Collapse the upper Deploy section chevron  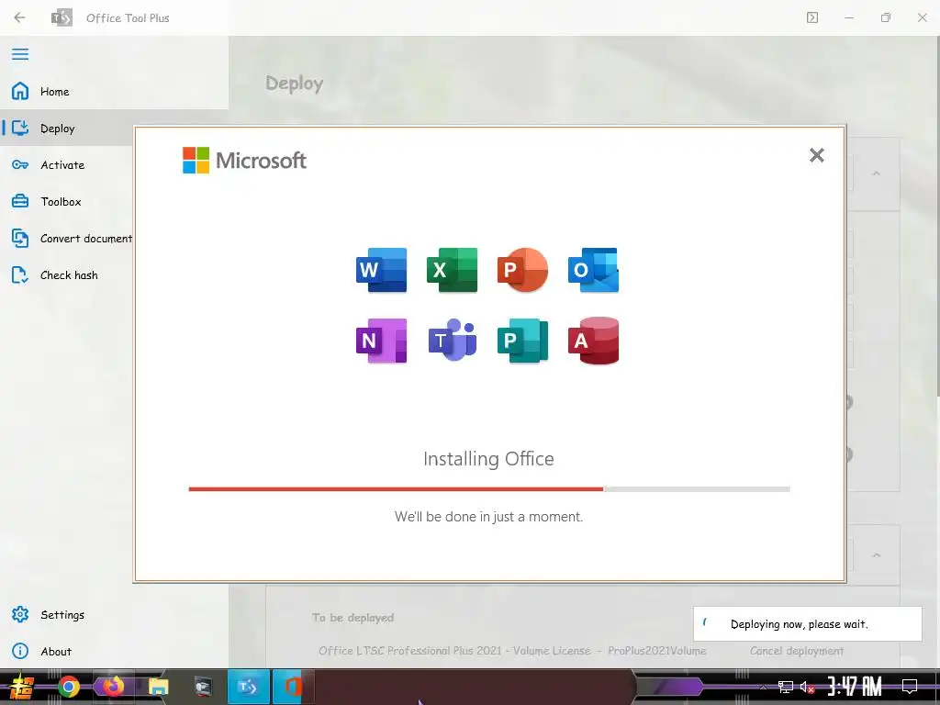[876, 173]
